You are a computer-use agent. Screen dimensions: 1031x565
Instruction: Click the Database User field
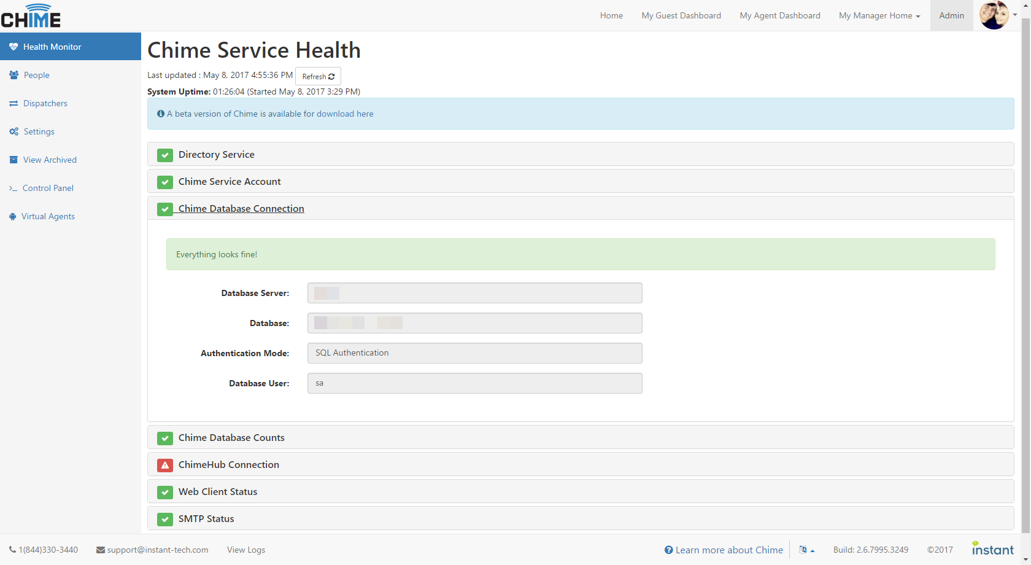474,383
